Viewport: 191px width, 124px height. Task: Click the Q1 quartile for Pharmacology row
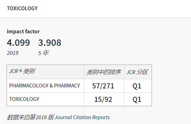pyautogui.click(x=138, y=86)
